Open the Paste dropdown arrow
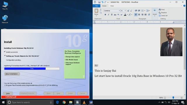Screen dimensions: 187x105 96,16
